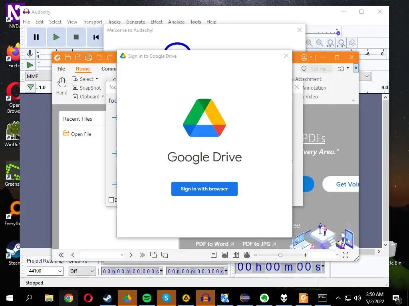
Task: Click the Windows Start button
Action: 10,298
